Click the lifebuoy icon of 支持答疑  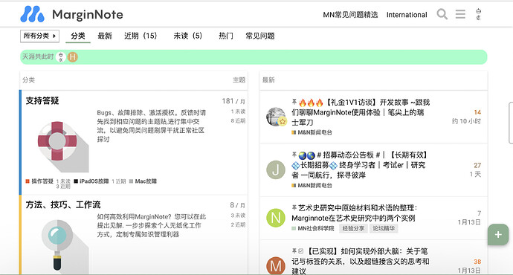point(57,141)
